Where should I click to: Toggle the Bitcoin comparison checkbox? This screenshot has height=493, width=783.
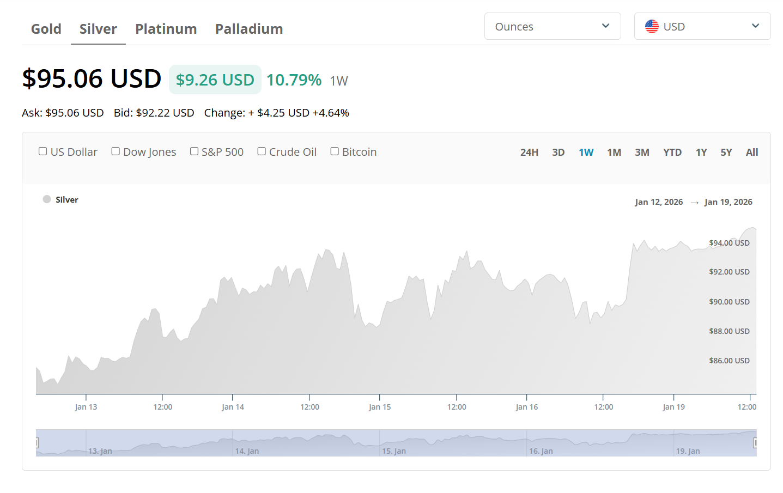pos(335,151)
